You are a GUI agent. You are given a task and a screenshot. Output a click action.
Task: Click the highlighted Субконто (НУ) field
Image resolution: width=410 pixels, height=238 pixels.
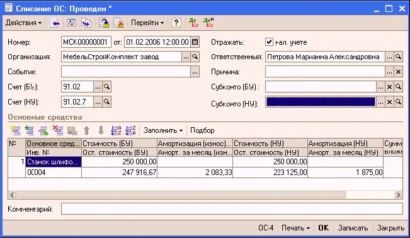tap(321, 102)
